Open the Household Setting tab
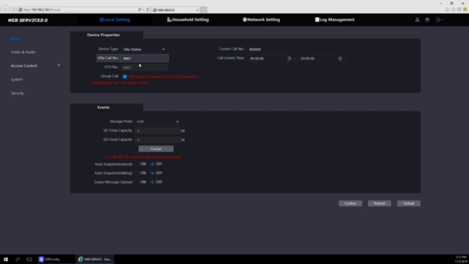The width and height of the screenshot is (469, 264). point(188,20)
